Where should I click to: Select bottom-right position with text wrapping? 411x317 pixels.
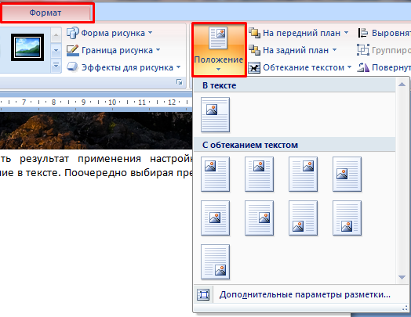point(215,261)
